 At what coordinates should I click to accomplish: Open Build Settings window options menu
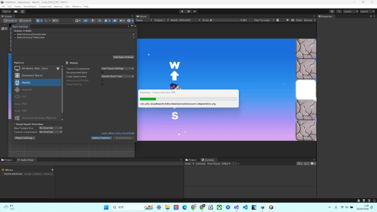coord(128,26)
